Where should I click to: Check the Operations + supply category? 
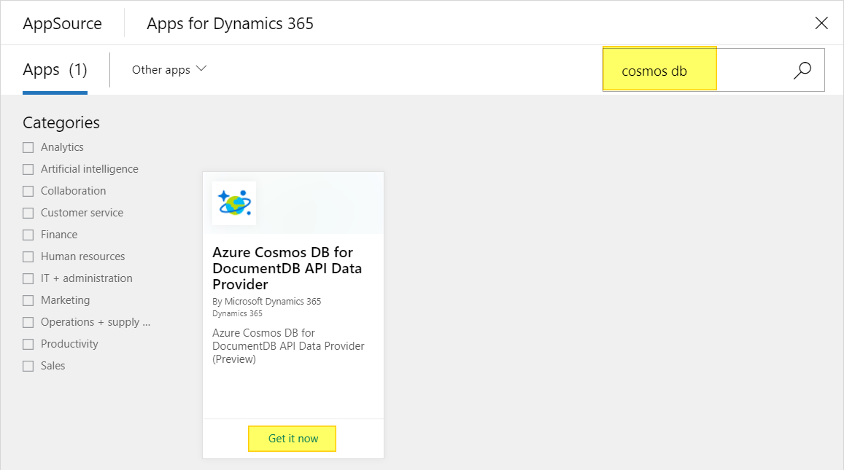coord(28,323)
